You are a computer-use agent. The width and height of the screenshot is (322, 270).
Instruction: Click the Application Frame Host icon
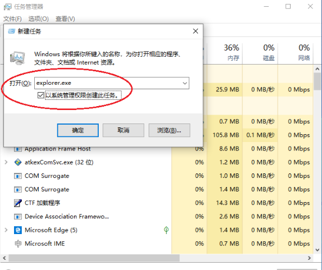(18, 149)
